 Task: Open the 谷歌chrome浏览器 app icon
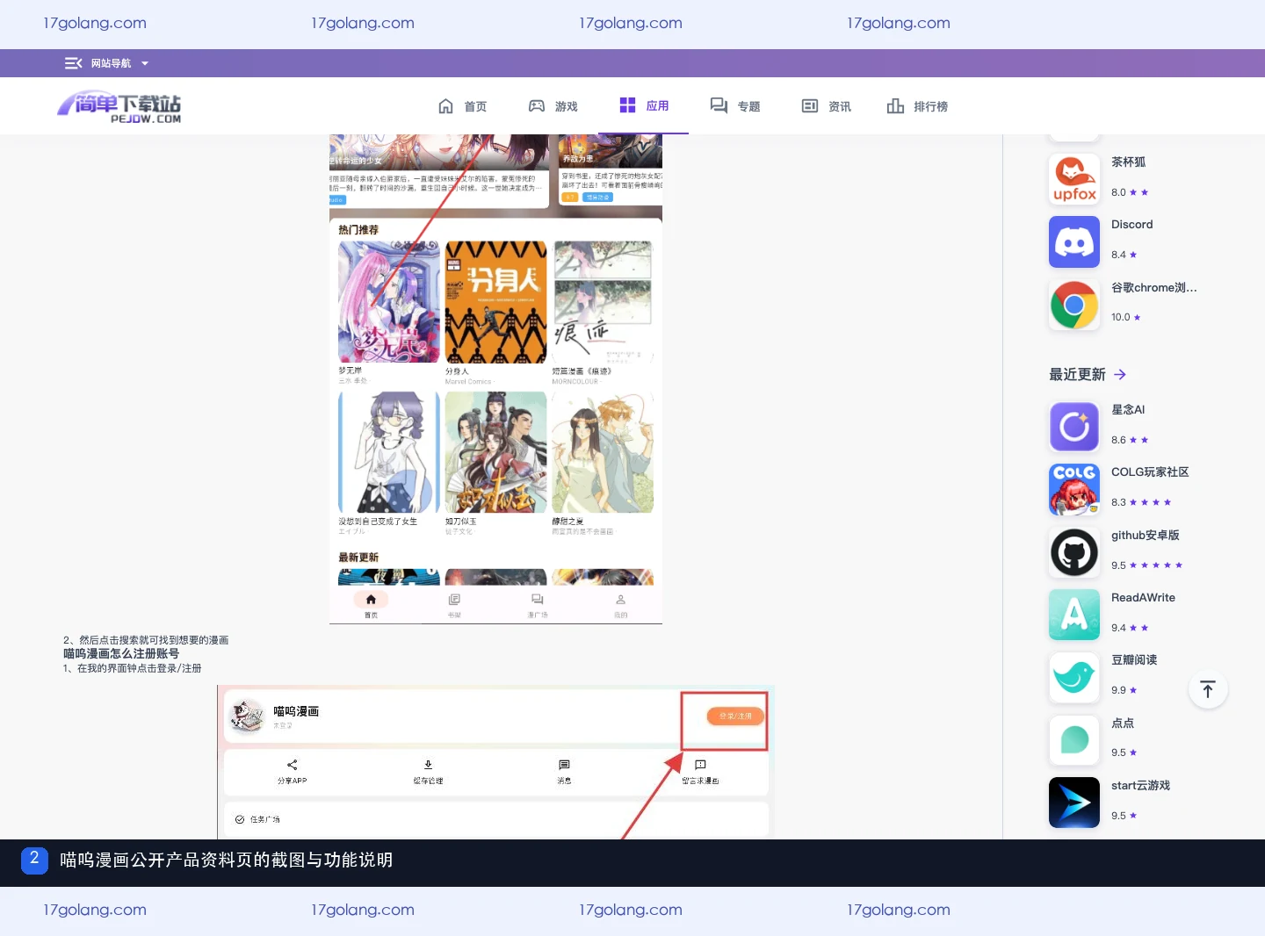click(x=1074, y=305)
